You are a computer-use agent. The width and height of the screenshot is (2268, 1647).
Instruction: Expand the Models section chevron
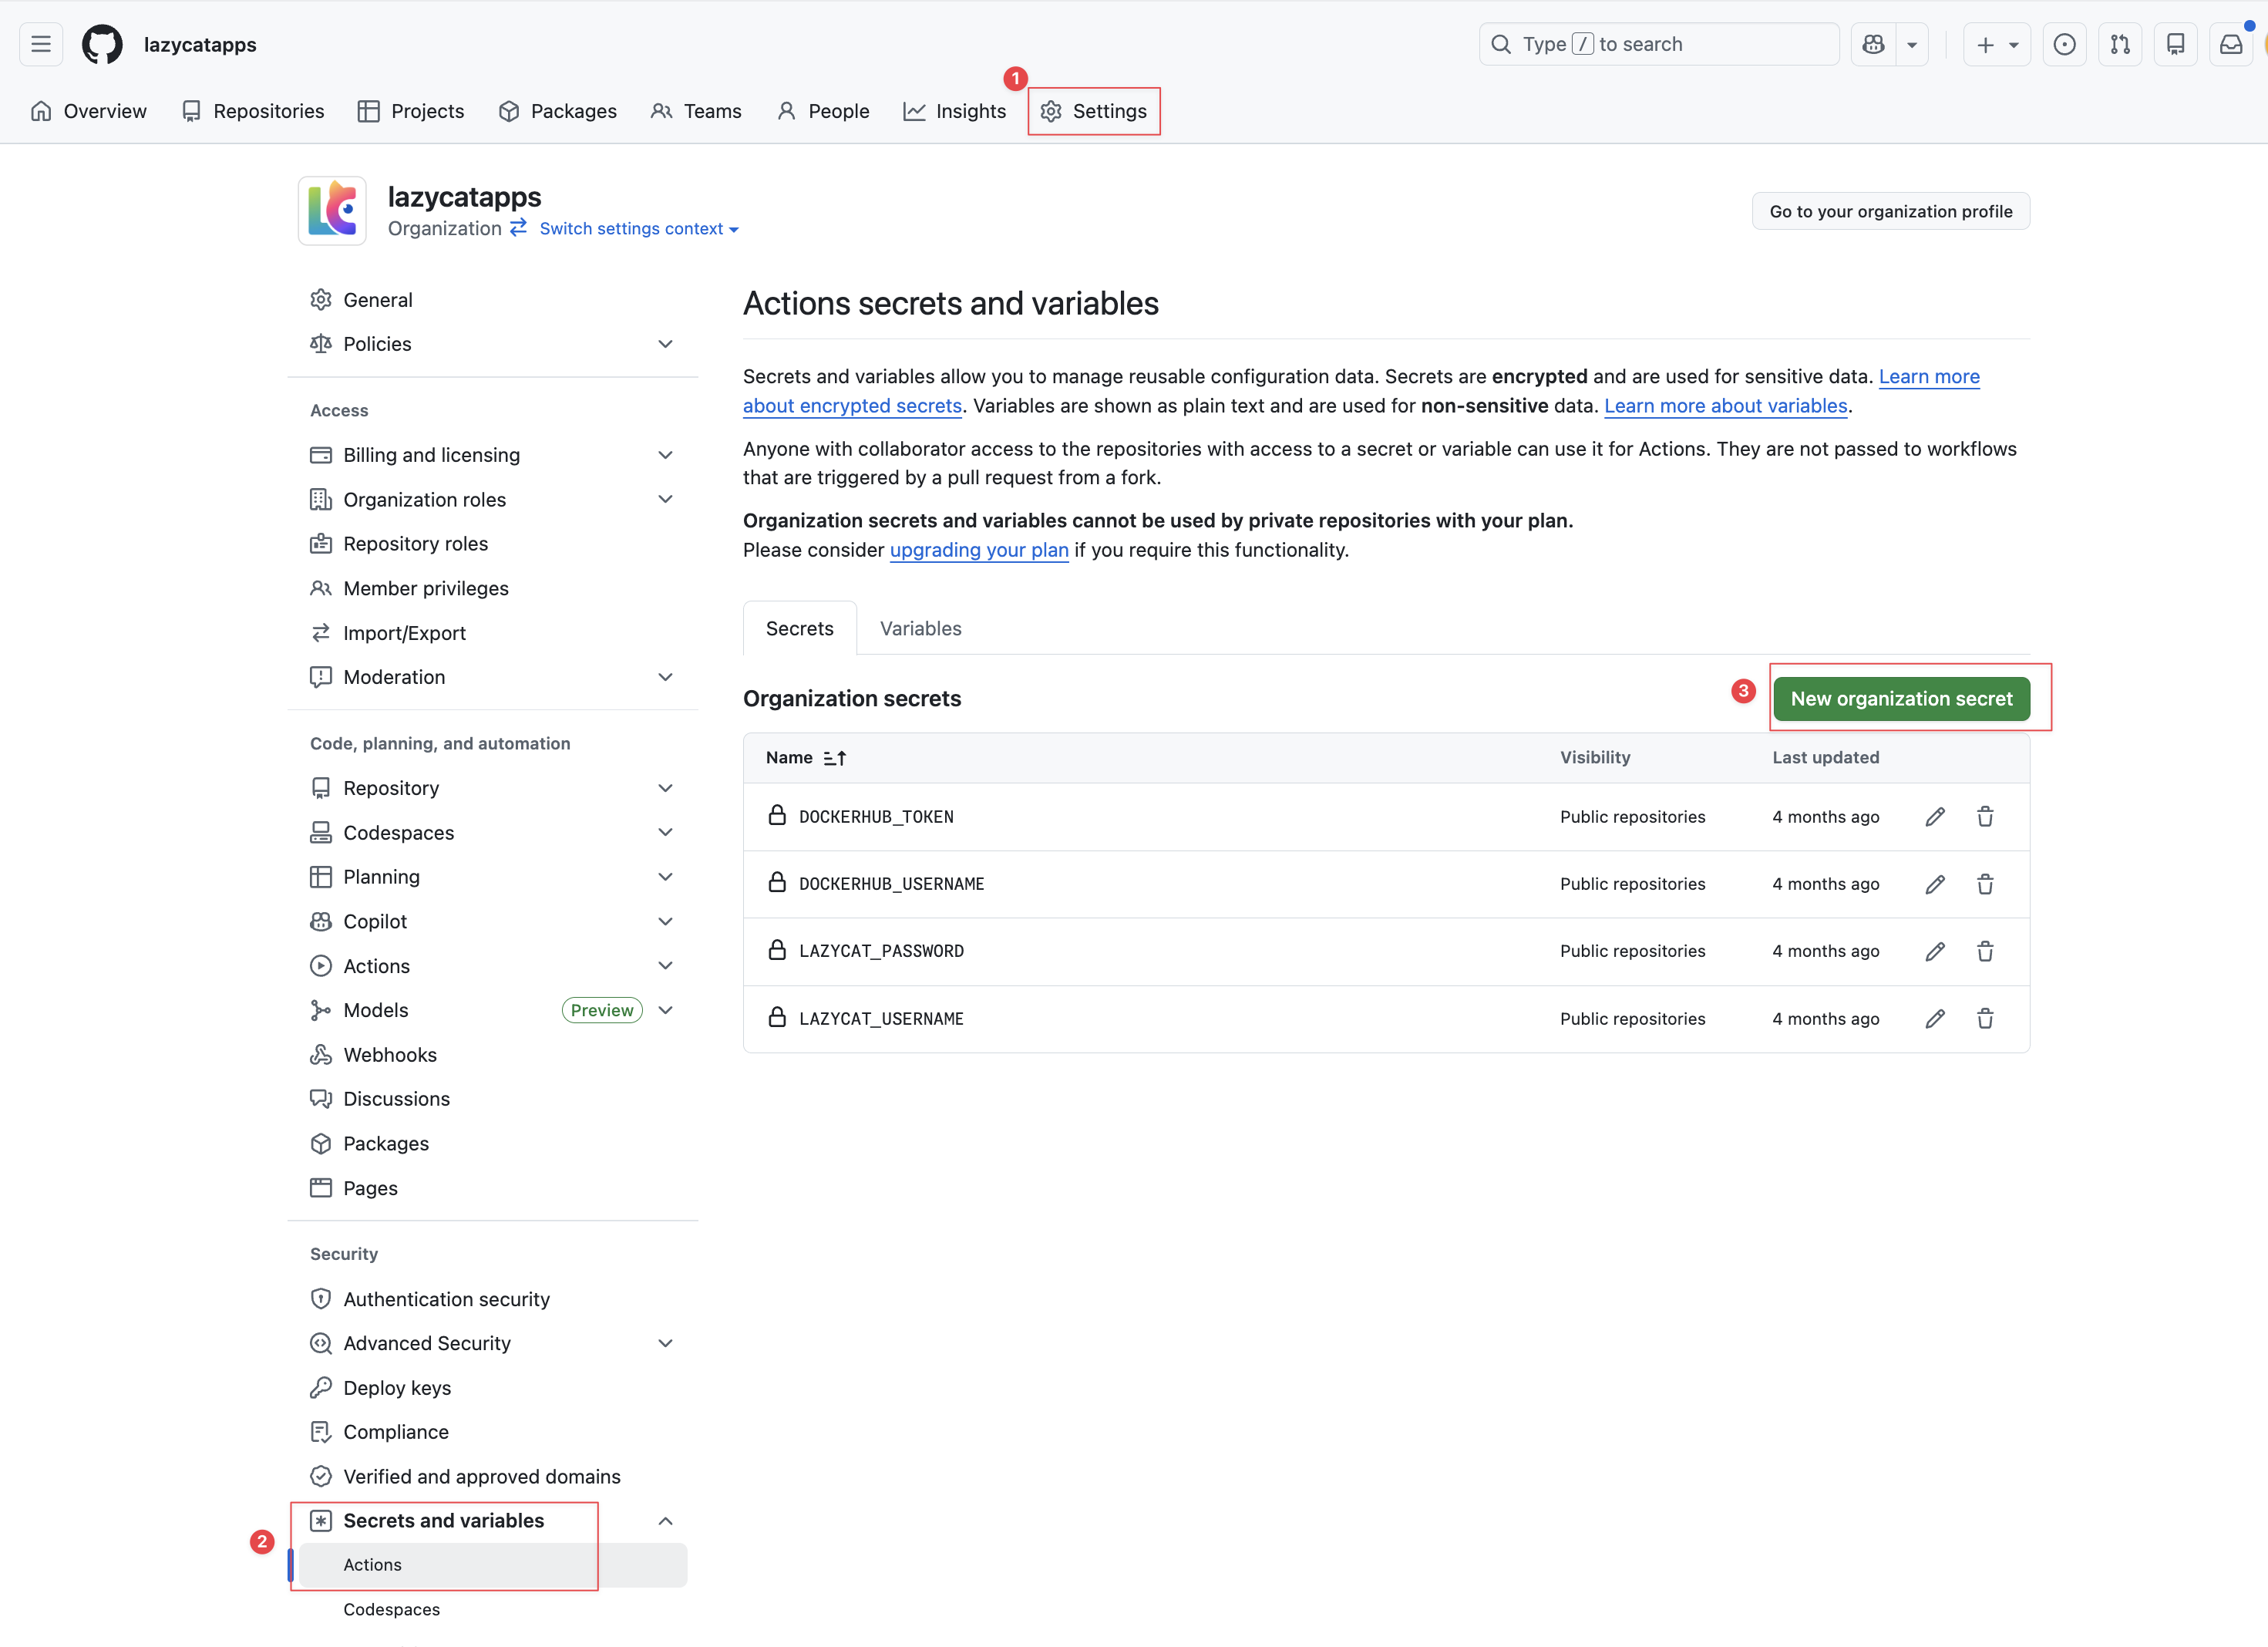pyautogui.click(x=665, y=1010)
